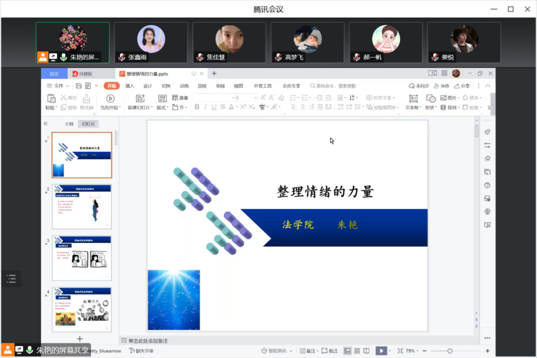537x358 pixels.
Task: Open the 插入 ribbon tab
Action: (130, 86)
